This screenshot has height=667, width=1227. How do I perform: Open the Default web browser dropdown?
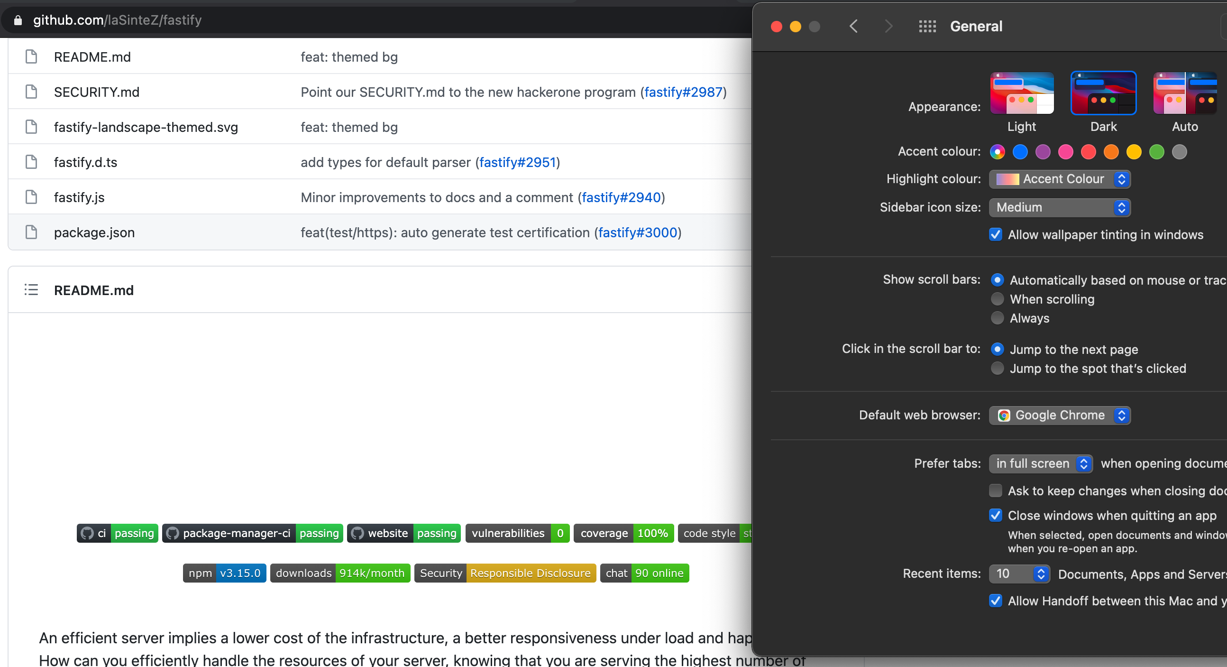tap(1060, 415)
